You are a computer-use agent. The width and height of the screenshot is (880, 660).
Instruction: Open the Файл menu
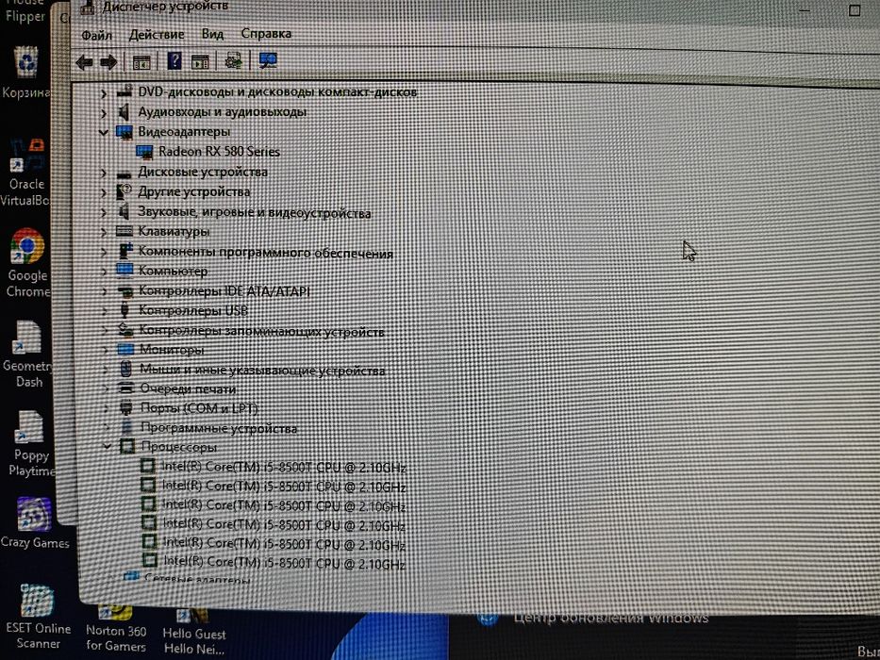click(96, 36)
